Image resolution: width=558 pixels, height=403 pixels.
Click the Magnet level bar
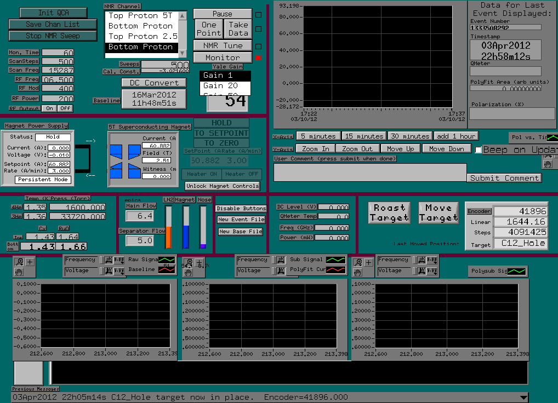click(x=186, y=227)
